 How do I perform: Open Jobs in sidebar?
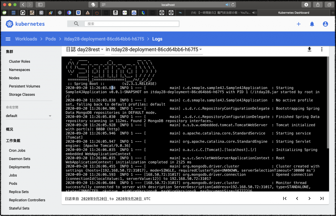(13, 175)
